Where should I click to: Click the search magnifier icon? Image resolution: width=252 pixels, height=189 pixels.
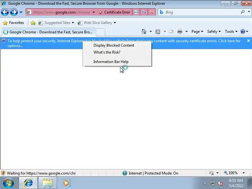coord(243,12)
